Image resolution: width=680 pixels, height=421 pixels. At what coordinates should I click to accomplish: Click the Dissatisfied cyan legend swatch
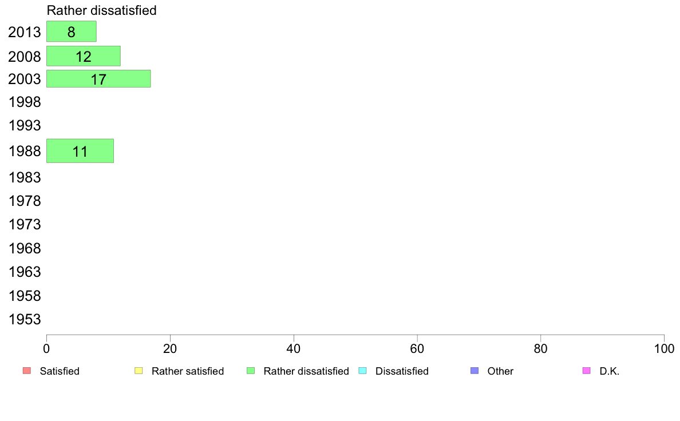[362, 371]
